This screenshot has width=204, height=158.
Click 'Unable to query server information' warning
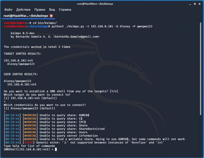pyautogui.click(x=51, y=136)
